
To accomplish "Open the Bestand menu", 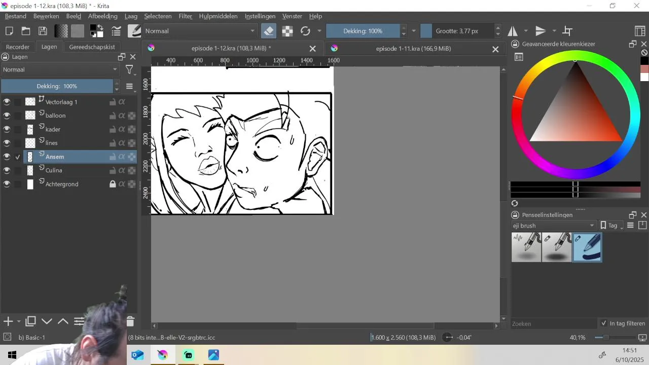I will [16, 16].
